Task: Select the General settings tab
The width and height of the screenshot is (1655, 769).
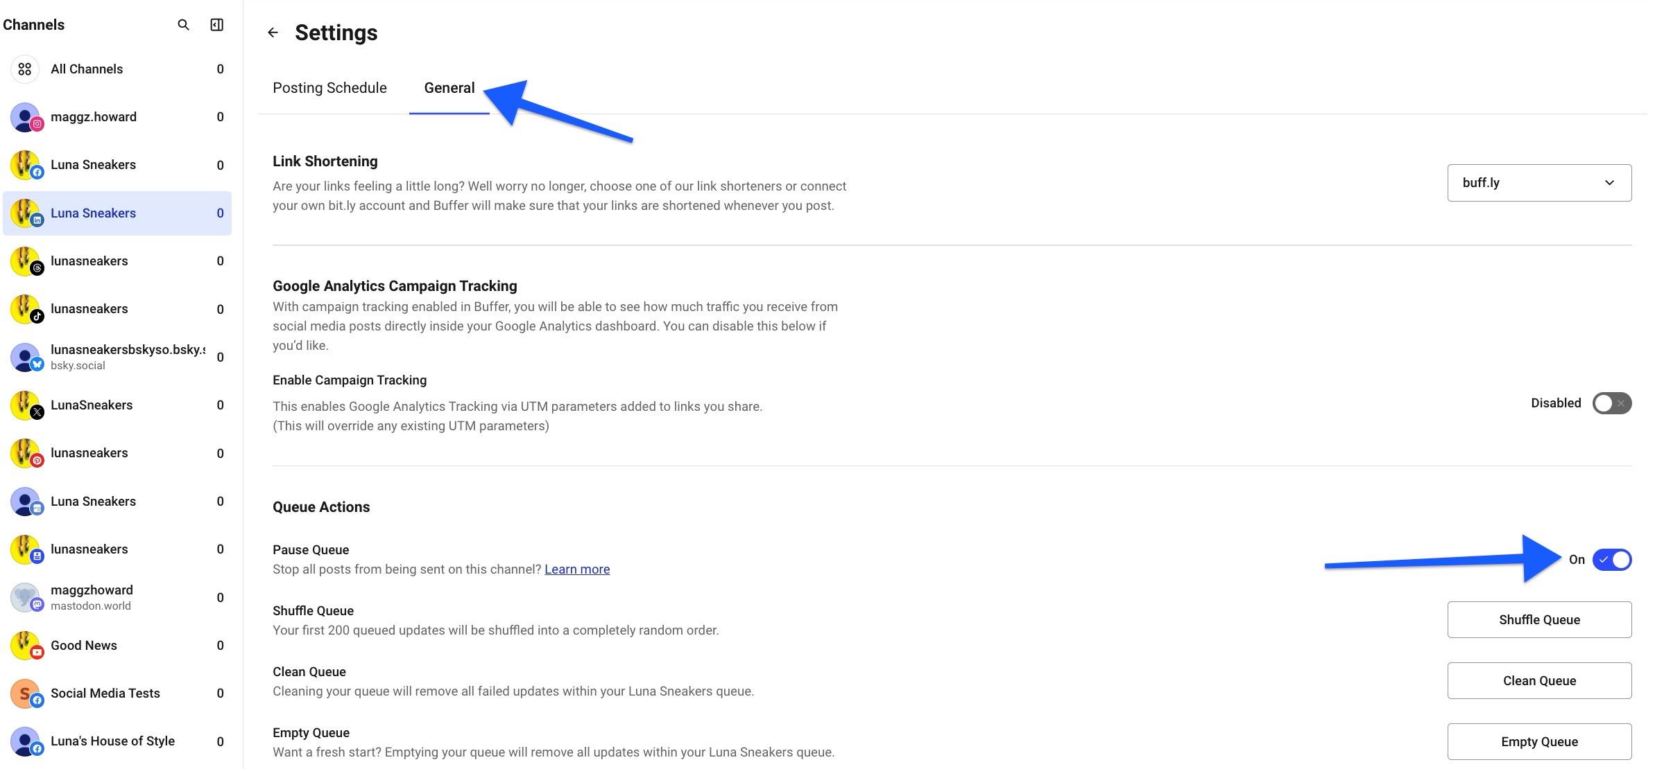Action: coord(449,89)
